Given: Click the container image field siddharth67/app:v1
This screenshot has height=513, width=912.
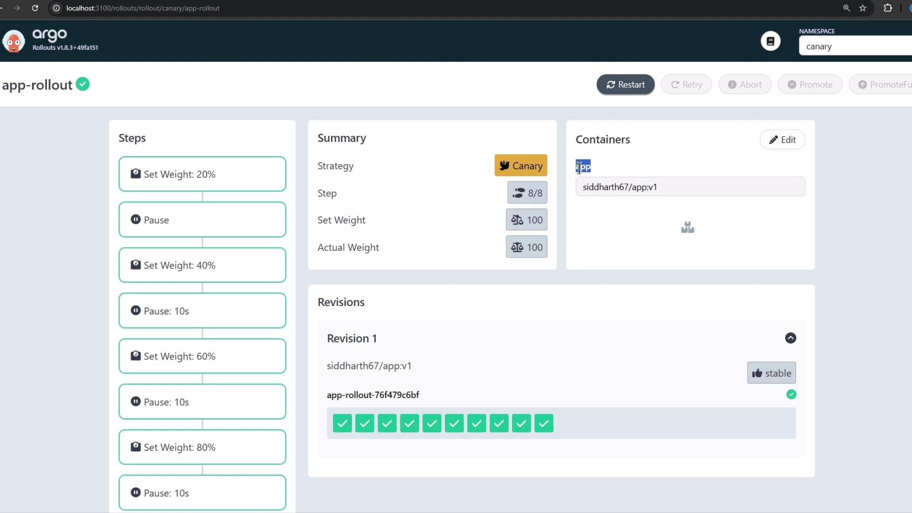Looking at the screenshot, I should pos(690,187).
